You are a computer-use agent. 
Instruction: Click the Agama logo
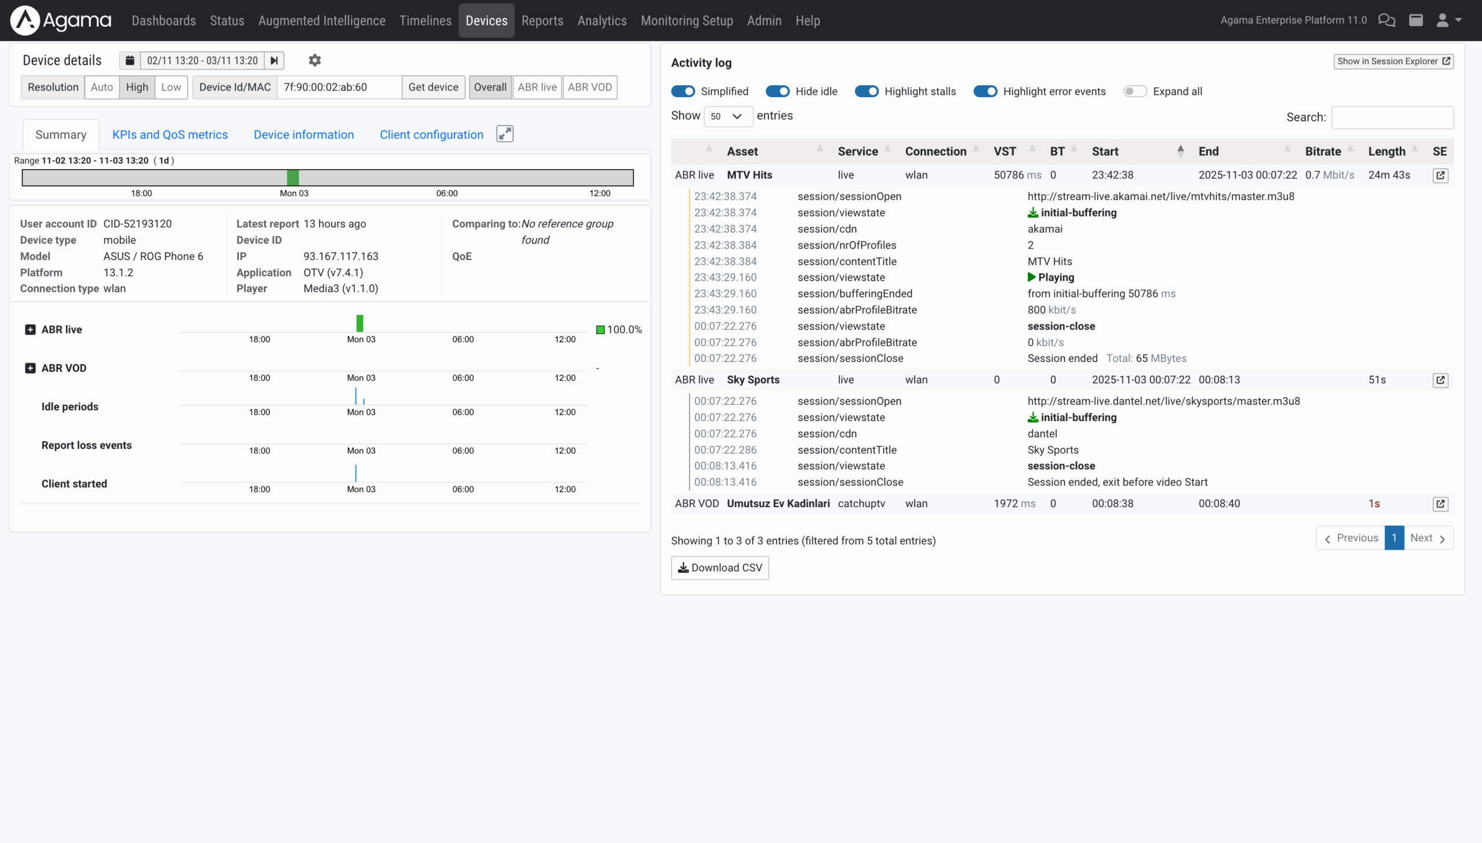61,20
